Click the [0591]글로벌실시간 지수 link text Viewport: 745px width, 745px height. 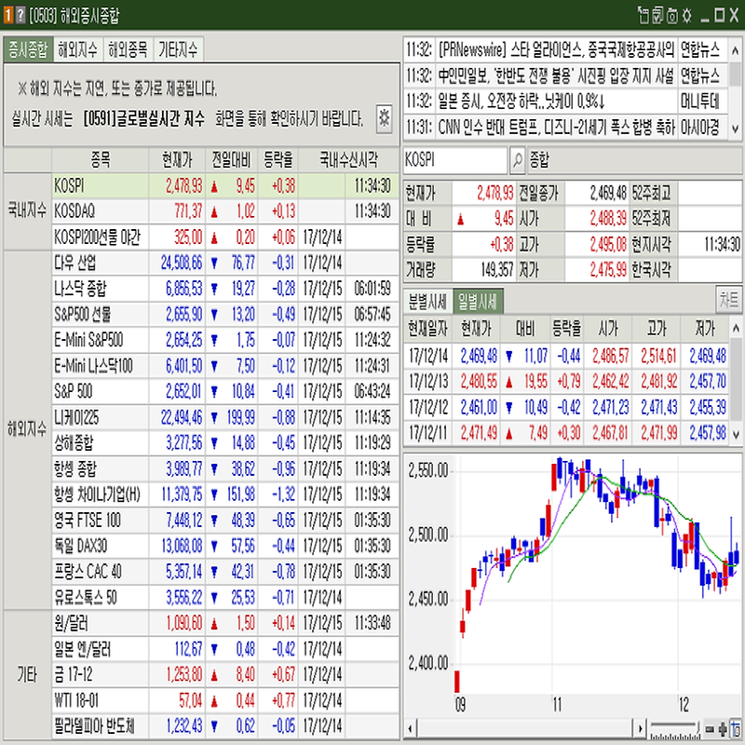144,118
